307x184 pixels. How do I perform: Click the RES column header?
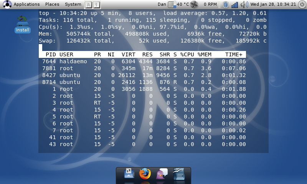[147, 54]
